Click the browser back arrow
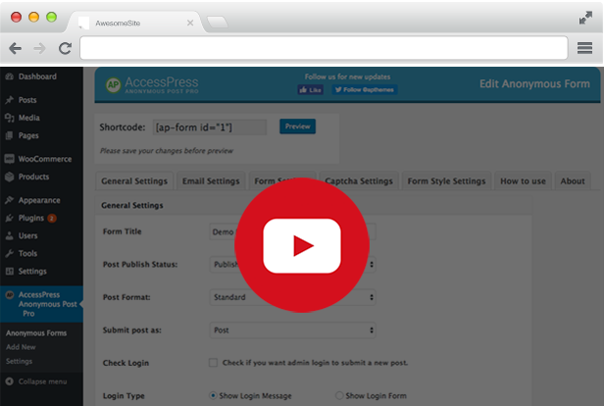 click(15, 48)
